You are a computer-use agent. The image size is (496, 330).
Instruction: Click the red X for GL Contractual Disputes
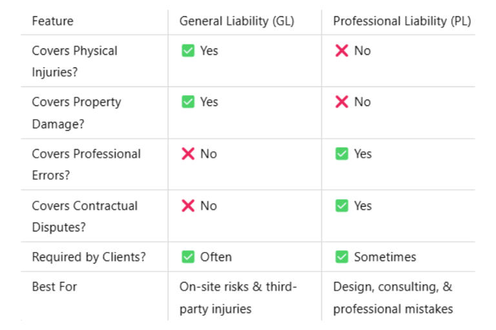point(188,206)
